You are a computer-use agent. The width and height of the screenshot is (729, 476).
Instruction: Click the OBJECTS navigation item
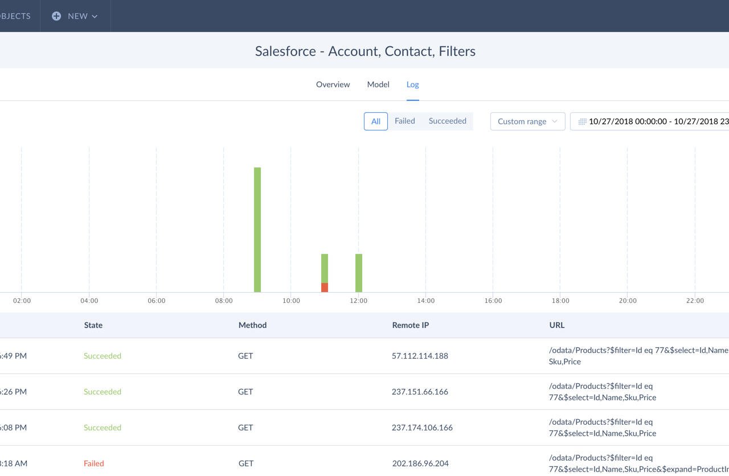[x=15, y=16]
